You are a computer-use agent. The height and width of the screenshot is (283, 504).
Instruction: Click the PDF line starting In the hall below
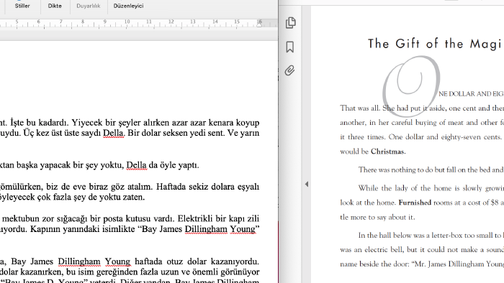431,236
